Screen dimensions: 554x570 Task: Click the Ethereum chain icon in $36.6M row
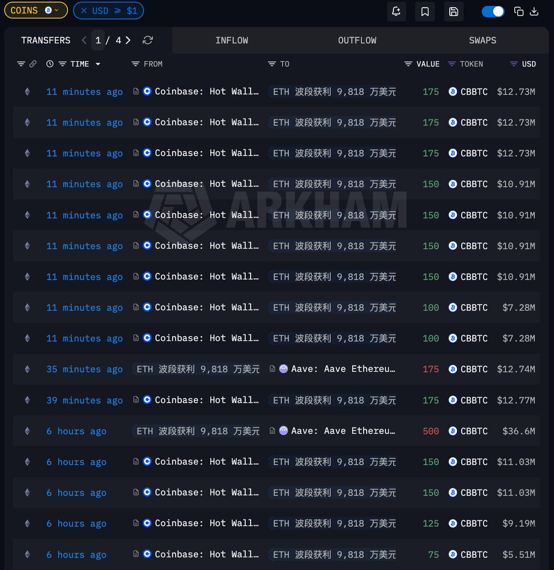(x=27, y=431)
